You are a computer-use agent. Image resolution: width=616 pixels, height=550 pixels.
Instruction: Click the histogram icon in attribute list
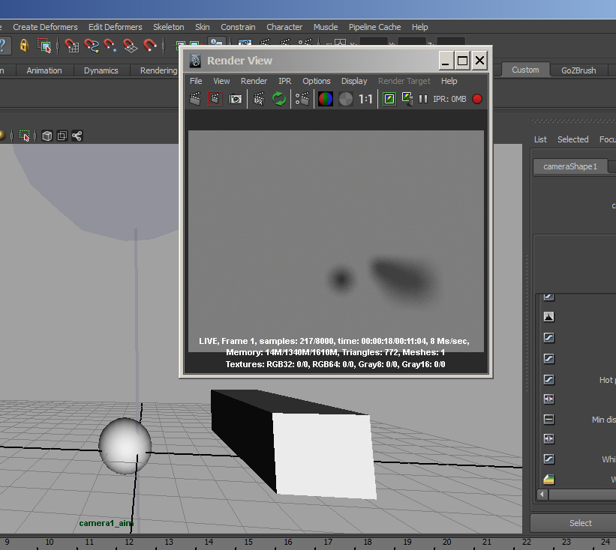coord(548,316)
